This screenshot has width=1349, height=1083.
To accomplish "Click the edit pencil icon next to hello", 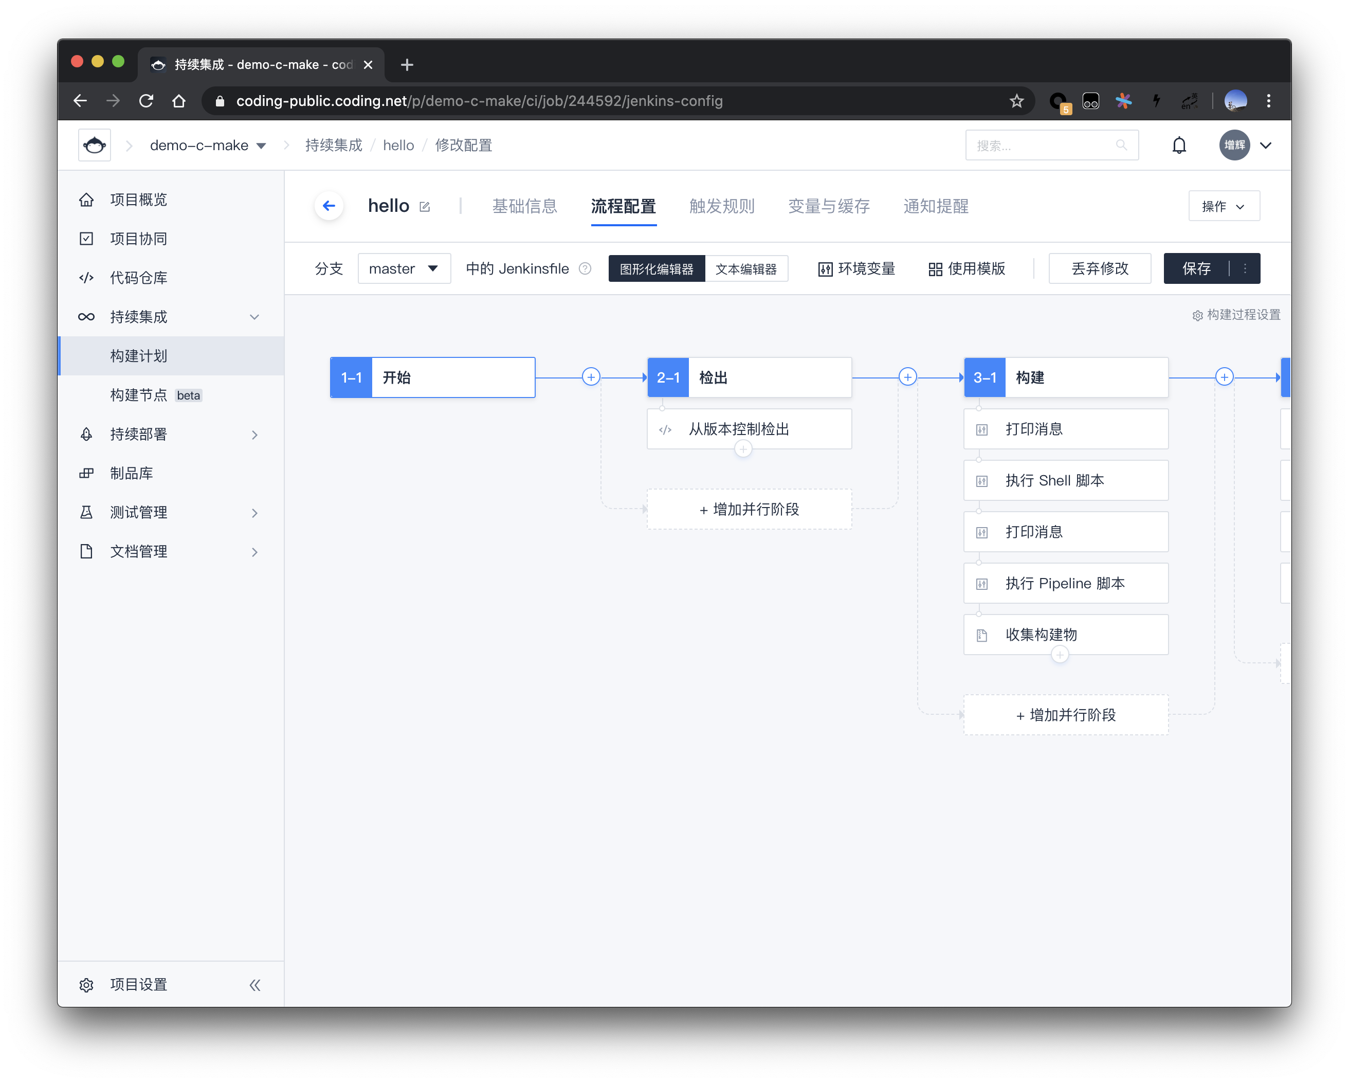I will pyautogui.click(x=425, y=207).
